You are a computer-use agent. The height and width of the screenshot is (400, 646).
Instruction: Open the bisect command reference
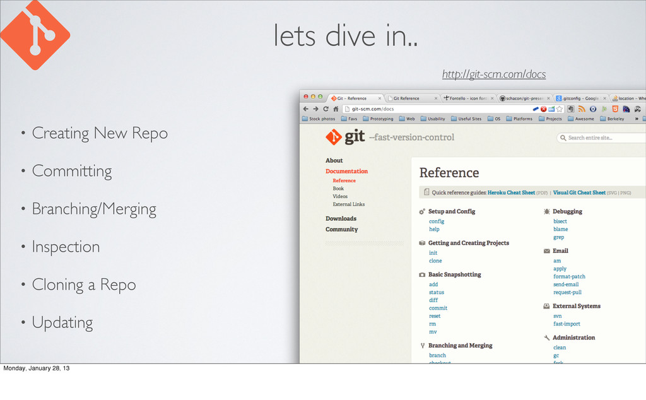click(x=560, y=221)
